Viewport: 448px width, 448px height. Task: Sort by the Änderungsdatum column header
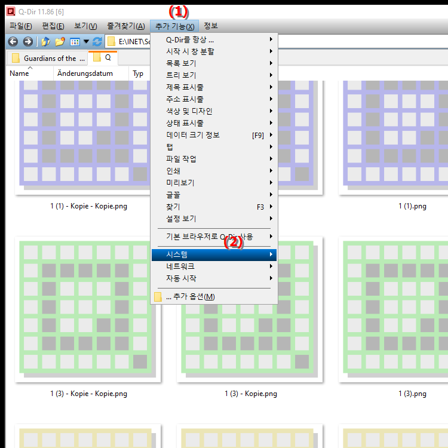click(x=91, y=73)
